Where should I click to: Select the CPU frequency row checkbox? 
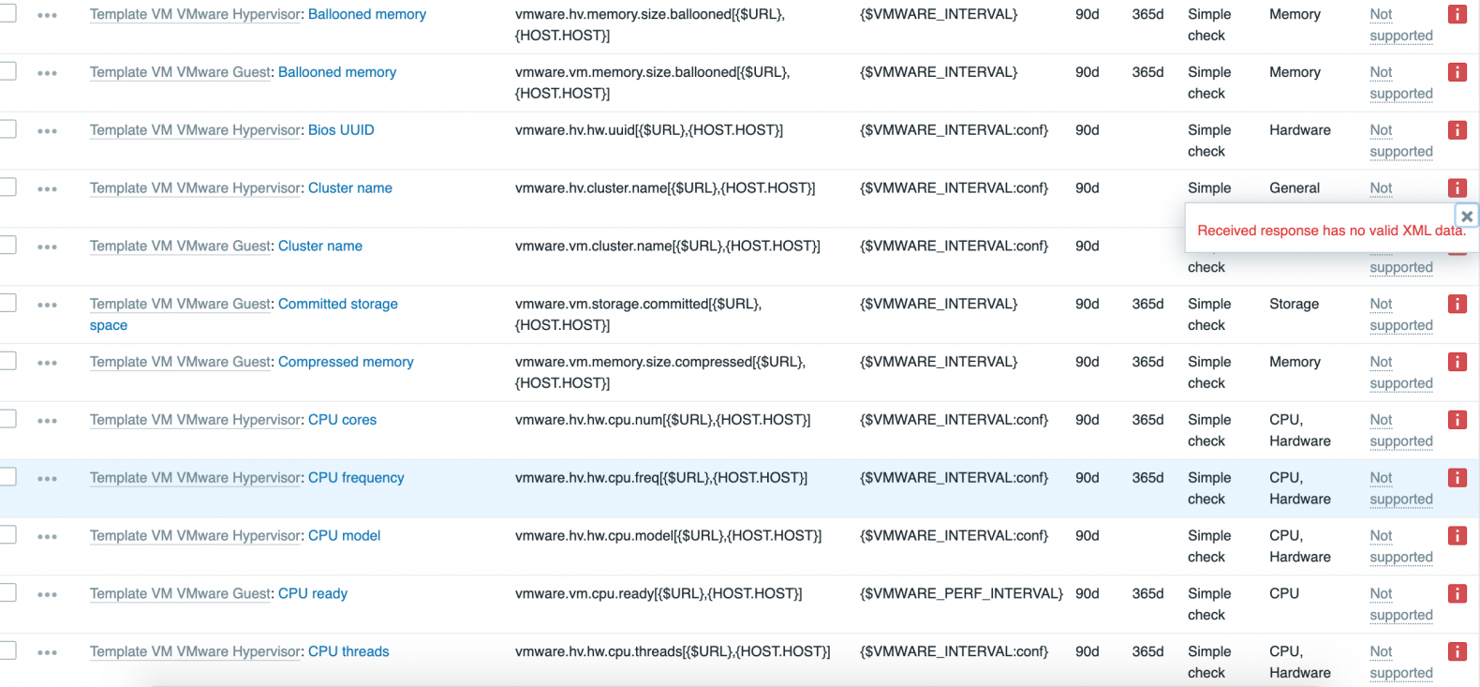pos(7,476)
